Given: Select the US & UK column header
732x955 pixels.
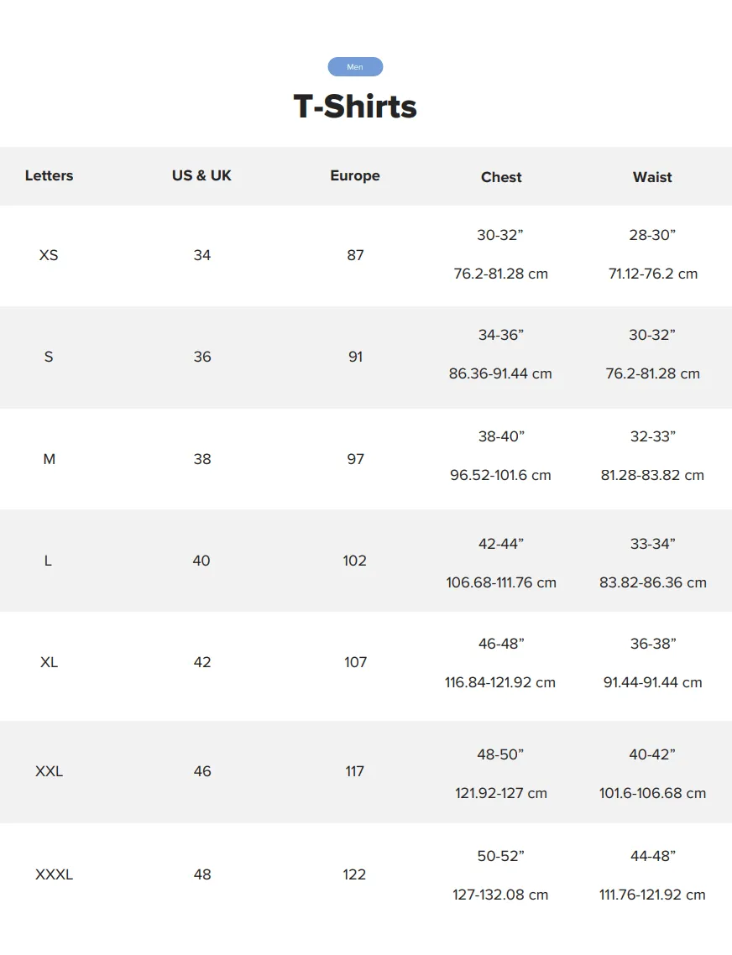Looking at the screenshot, I should click(x=201, y=175).
